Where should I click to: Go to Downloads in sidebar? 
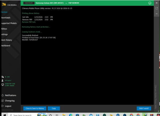[6, 18]
